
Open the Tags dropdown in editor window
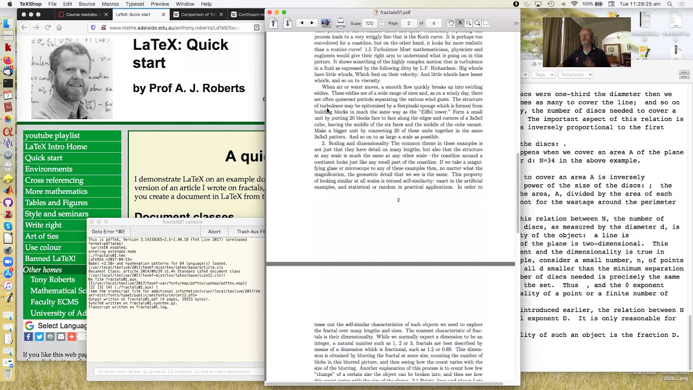pyautogui.click(x=544, y=75)
